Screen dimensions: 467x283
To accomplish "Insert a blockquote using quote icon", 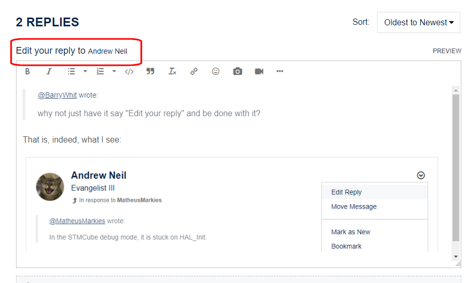I will pos(150,71).
